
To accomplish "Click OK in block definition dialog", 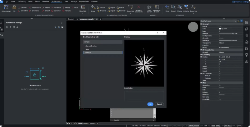I will [150, 104].
